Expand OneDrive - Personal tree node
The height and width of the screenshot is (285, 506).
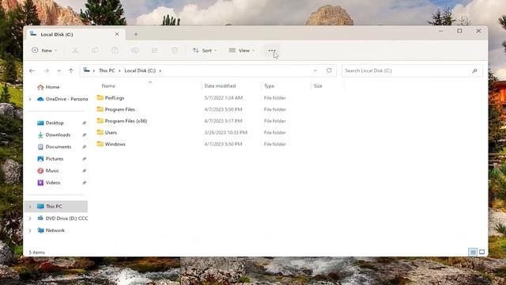30,99
